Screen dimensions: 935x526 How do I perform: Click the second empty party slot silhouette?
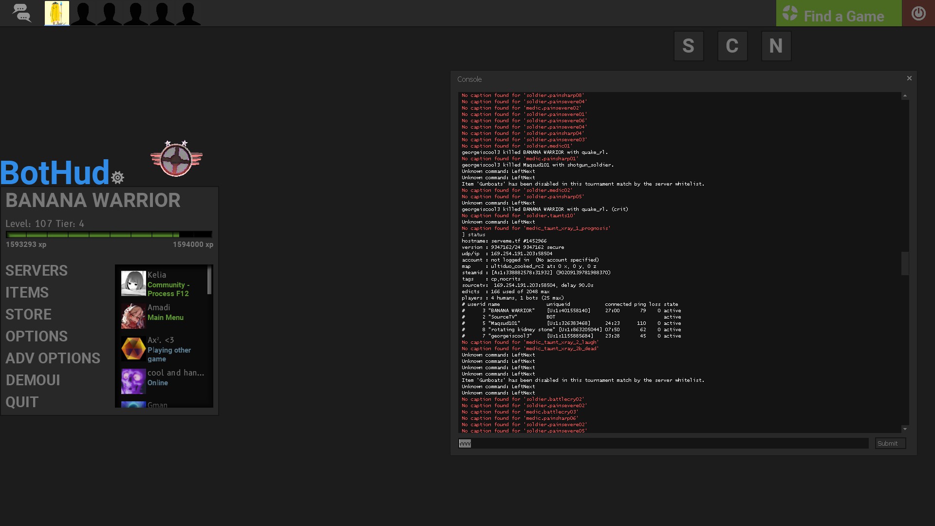(x=110, y=13)
